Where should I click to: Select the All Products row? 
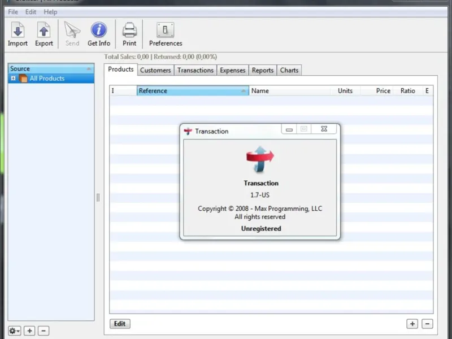[x=51, y=79]
